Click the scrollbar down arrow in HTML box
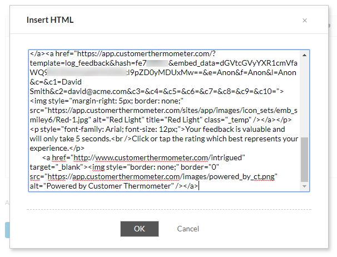 click(304, 186)
